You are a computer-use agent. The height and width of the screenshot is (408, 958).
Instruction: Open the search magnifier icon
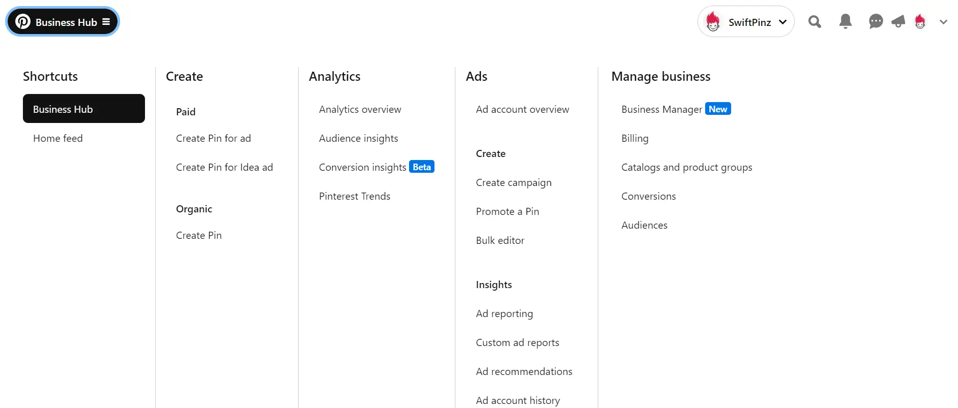coord(815,22)
